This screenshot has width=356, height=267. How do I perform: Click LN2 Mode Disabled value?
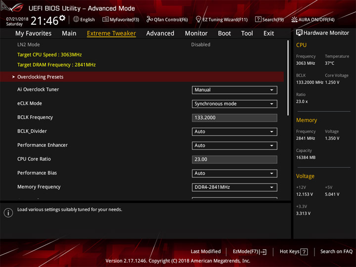tap(201, 44)
